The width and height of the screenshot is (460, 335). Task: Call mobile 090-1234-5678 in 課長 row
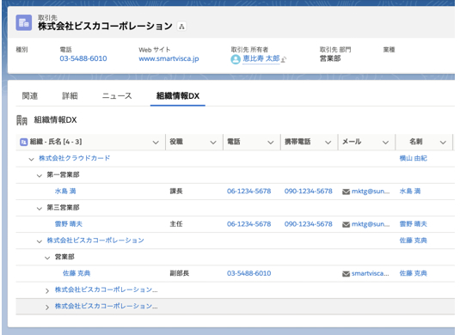coord(309,191)
